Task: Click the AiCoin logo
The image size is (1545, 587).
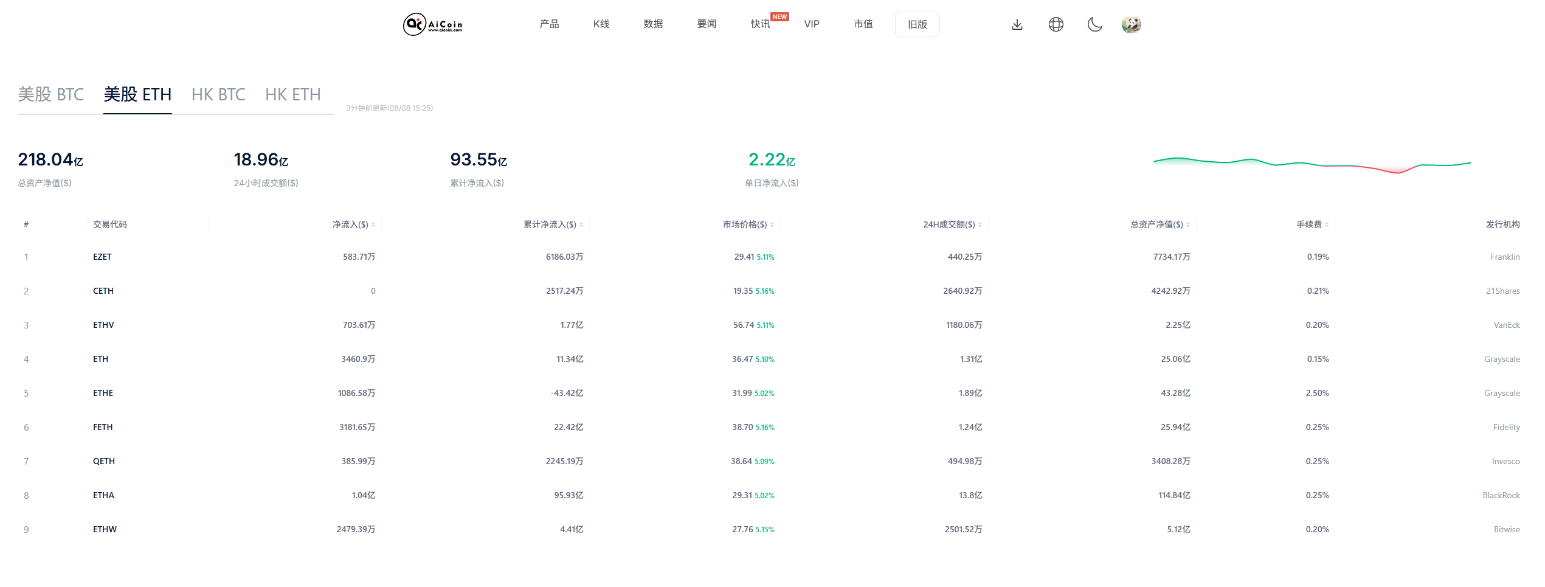Action: 433,24
